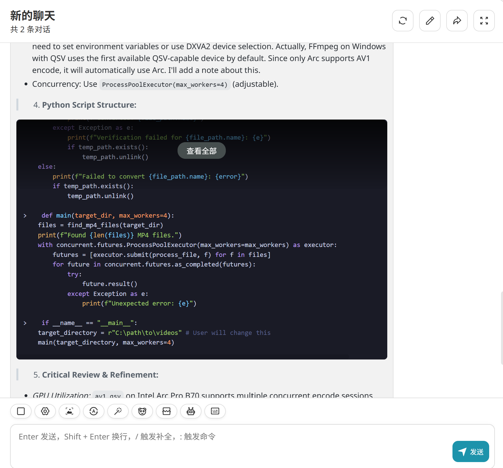This screenshot has width=503, height=468.
Task: Click the pencil edit icon in header
Action: (x=430, y=21)
